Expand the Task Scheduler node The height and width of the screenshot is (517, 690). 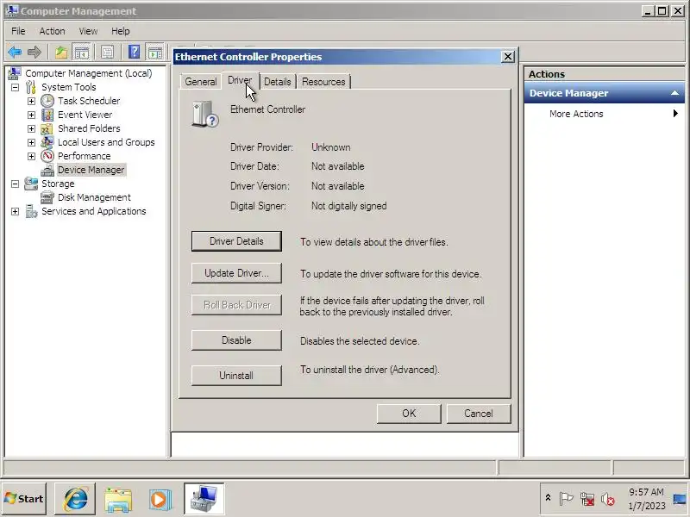click(x=31, y=101)
